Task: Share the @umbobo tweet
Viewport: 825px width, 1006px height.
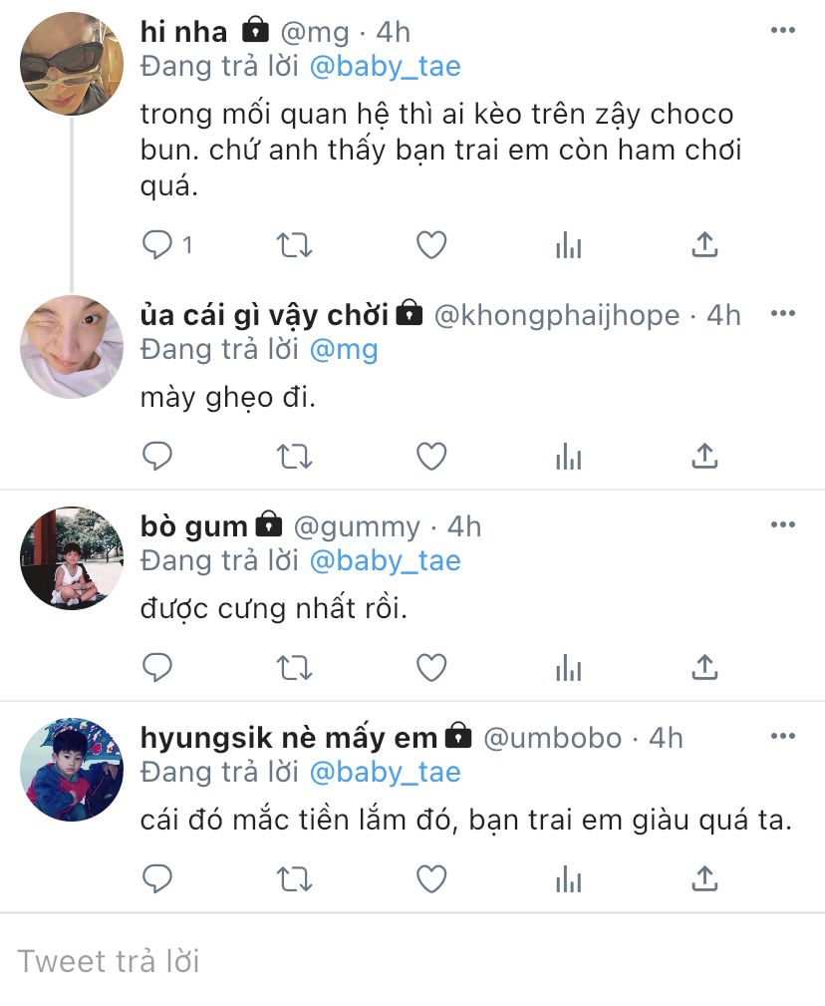Action: click(704, 879)
